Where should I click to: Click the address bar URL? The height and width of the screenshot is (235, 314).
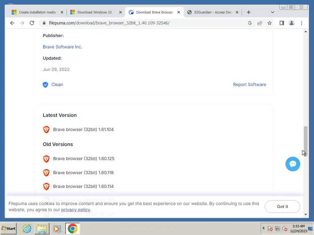pyautogui.click(x=109, y=23)
